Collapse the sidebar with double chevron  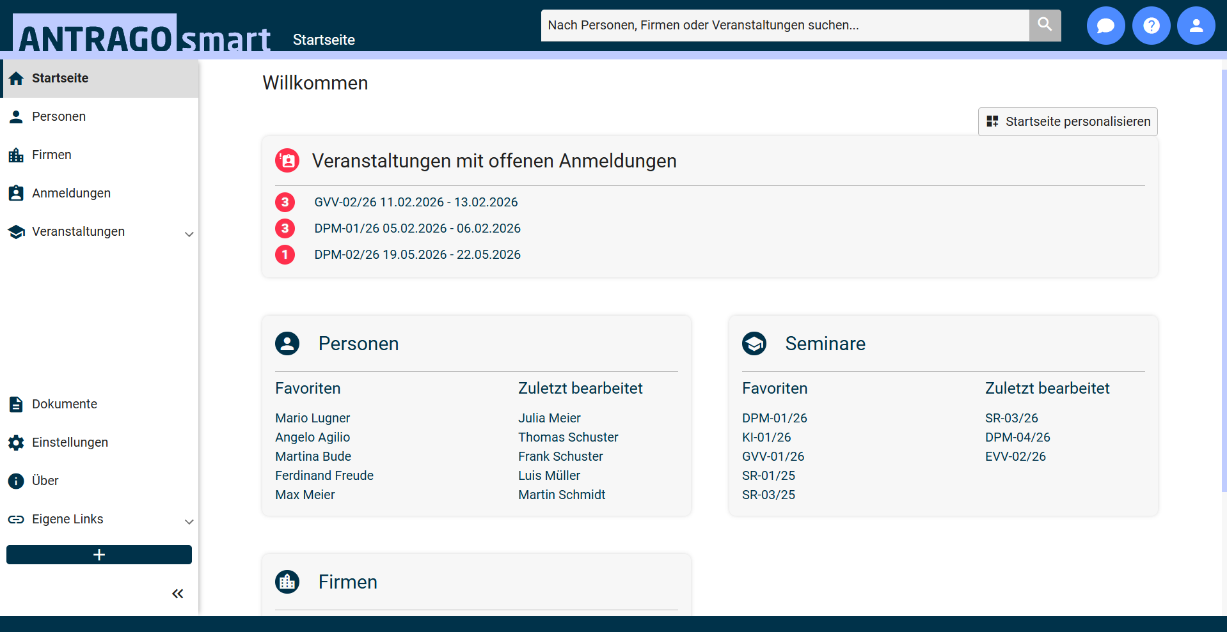(178, 594)
